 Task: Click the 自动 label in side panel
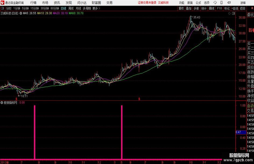(251, 106)
